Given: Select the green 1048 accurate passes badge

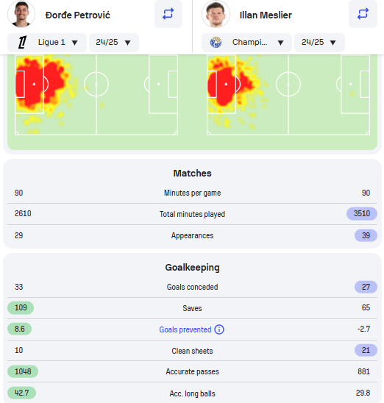Looking at the screenshot, I should point(23,371).
